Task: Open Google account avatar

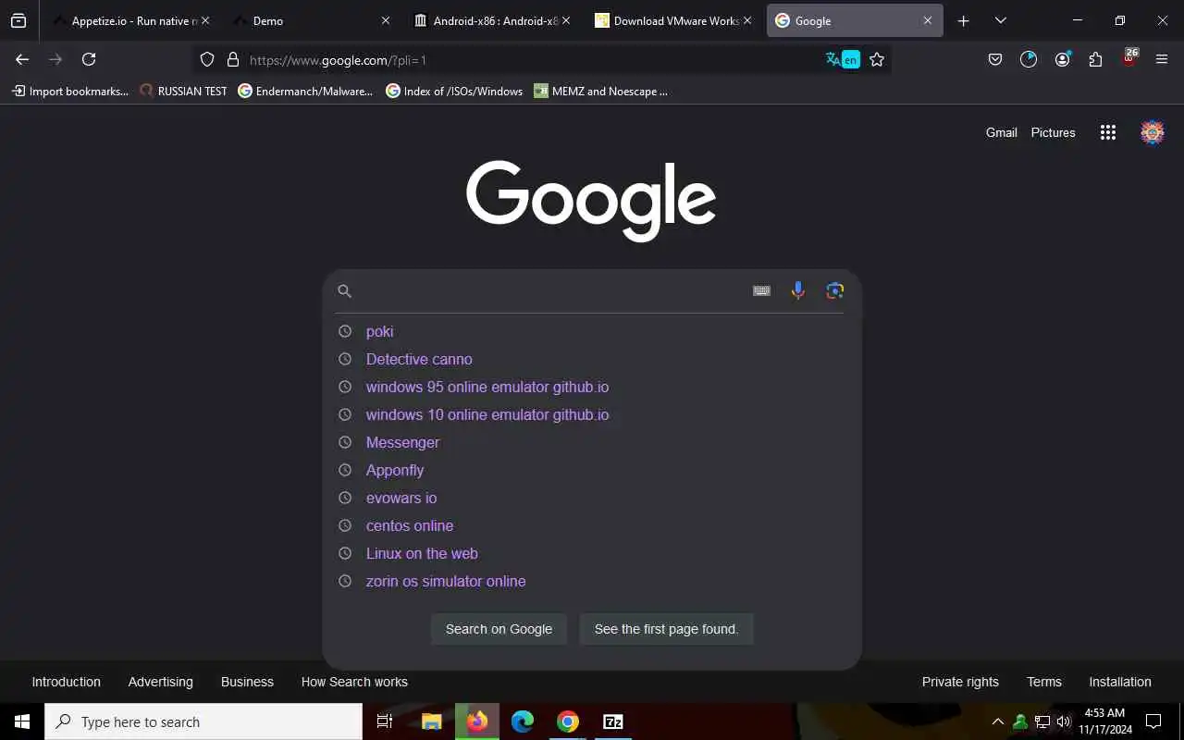Action: [x=1152, y=132]
